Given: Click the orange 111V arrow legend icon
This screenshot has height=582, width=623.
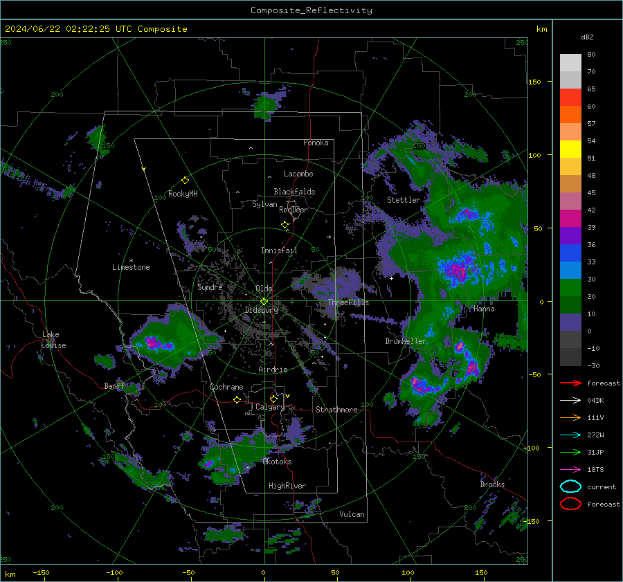Looking at the screenshot, I should (x=570, y=417).
